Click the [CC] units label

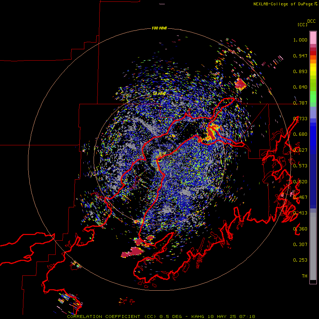coord(302,24)
